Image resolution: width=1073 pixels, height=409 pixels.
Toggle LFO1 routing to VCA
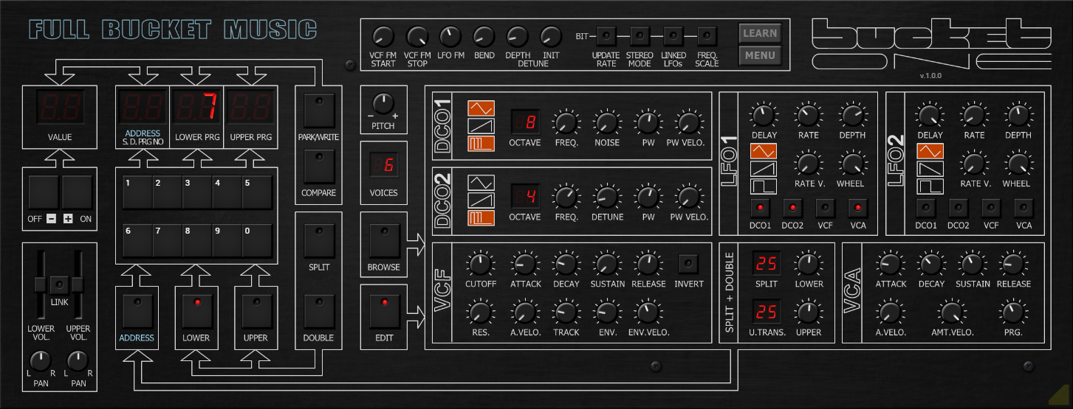tap(858, 207)
